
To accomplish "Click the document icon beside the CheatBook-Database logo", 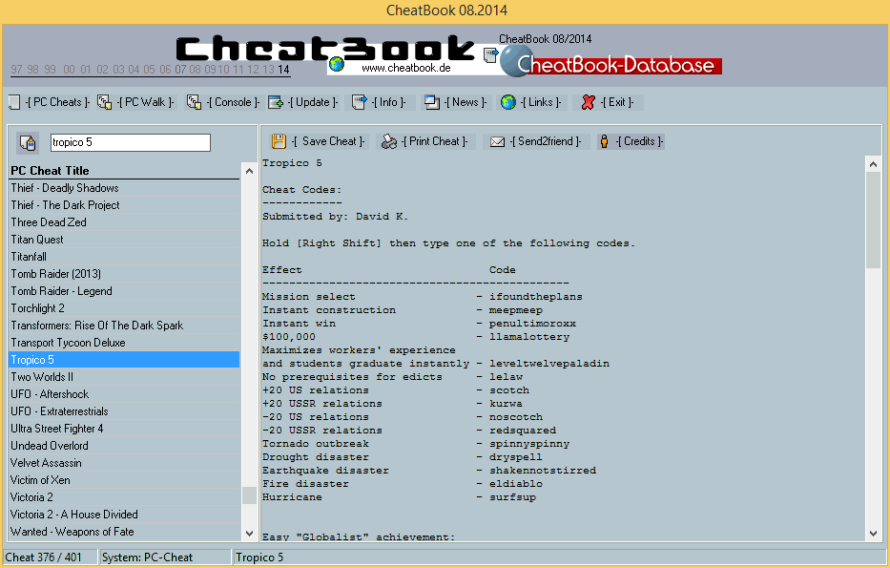I will pos(490,55).
